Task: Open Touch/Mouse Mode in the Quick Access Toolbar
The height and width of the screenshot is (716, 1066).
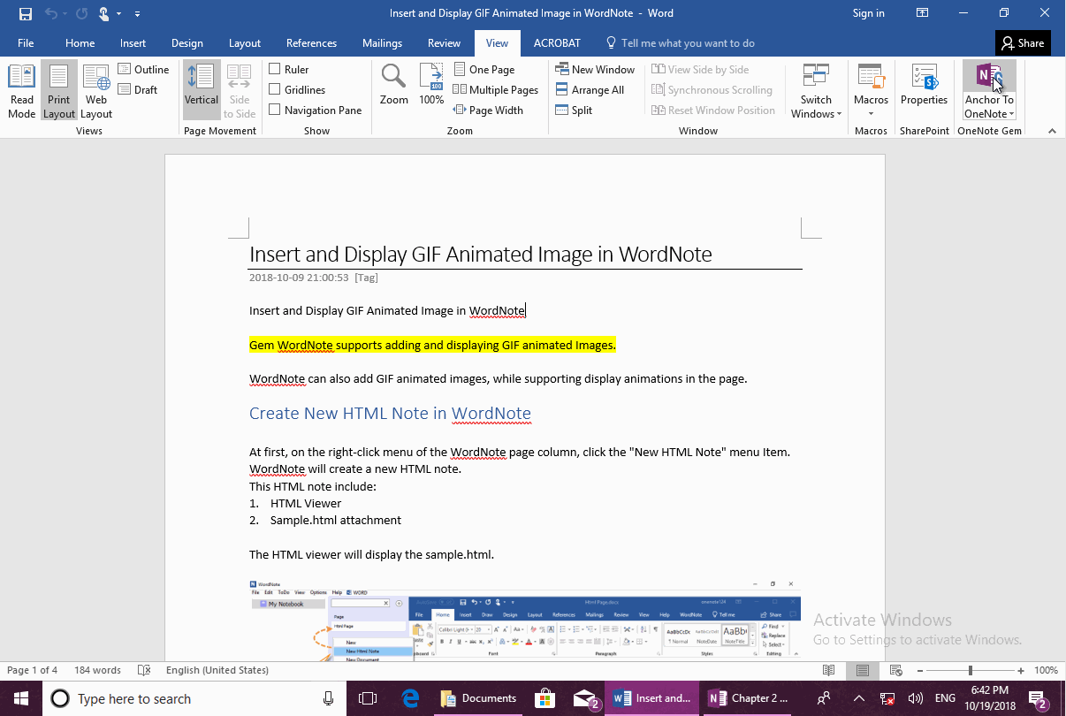Action: coord(104,13)
